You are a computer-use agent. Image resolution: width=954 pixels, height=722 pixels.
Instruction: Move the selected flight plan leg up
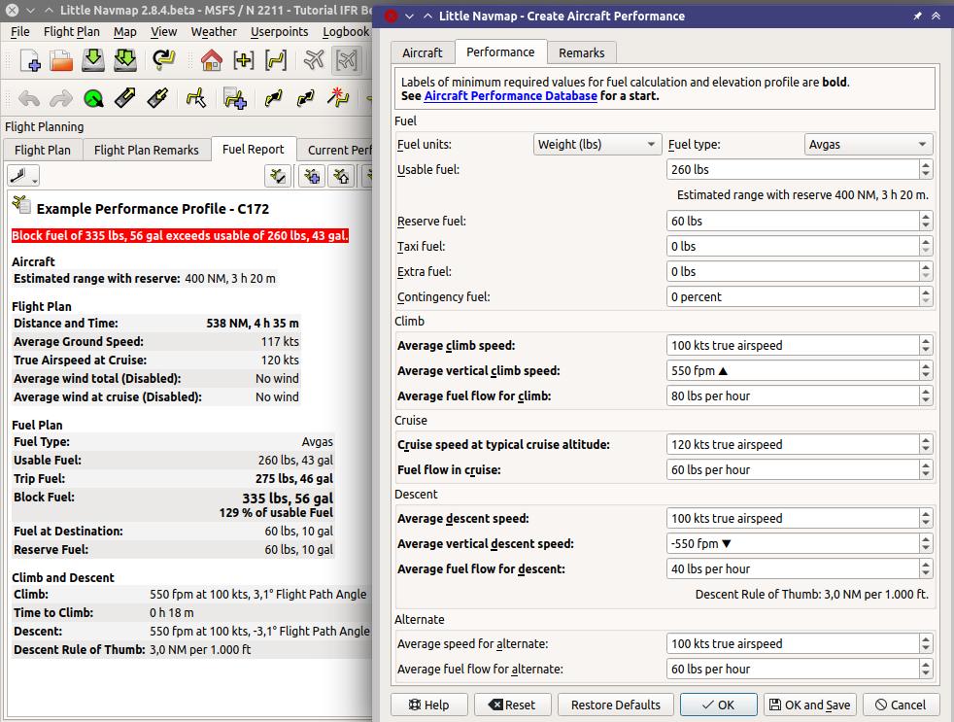[124, 98]
